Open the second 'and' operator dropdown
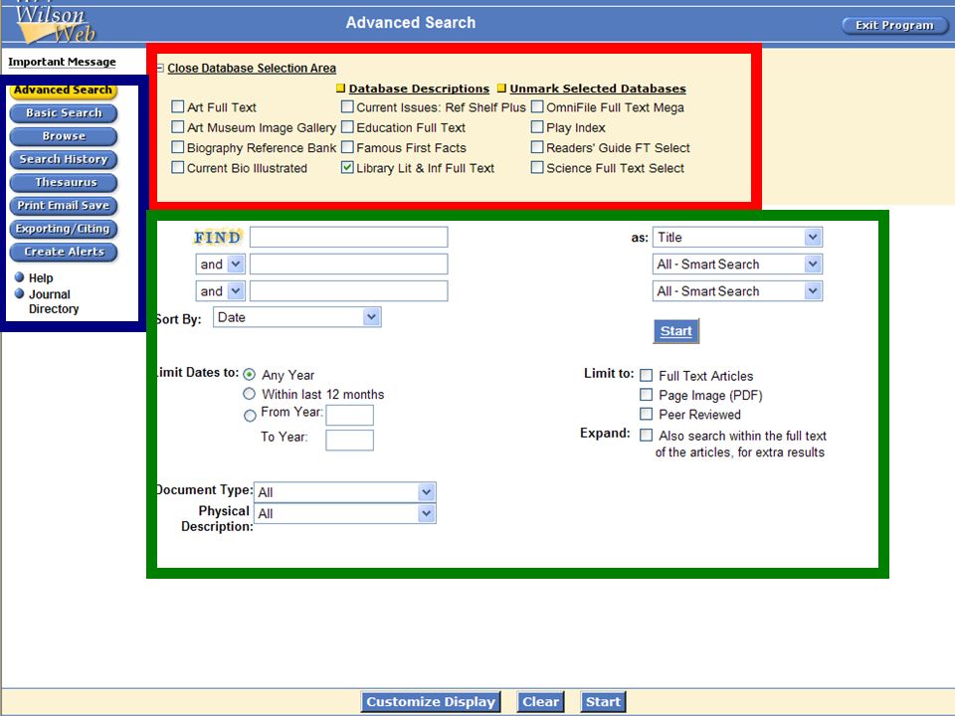Screen dimensions: 955x716 pyautogui.click(x=221, y=291)
